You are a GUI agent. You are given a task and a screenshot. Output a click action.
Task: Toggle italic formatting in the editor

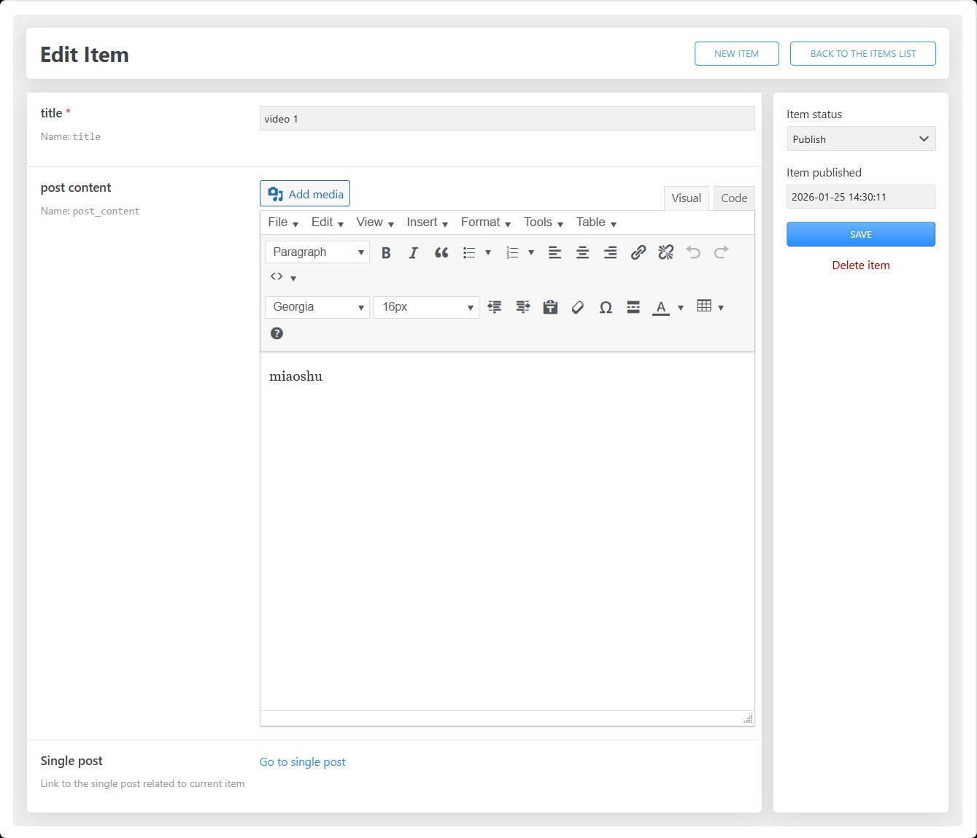413,252
